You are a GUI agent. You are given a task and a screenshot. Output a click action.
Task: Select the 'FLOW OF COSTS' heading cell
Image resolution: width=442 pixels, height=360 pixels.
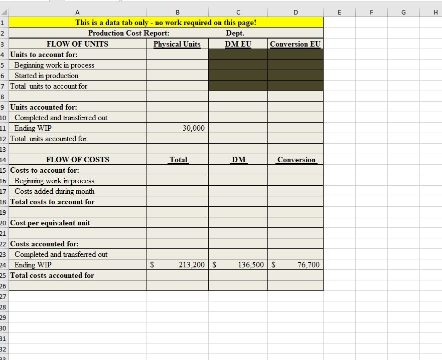click(78, 159)
